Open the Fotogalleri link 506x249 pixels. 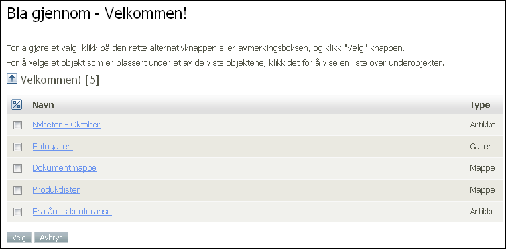point(52,147)
